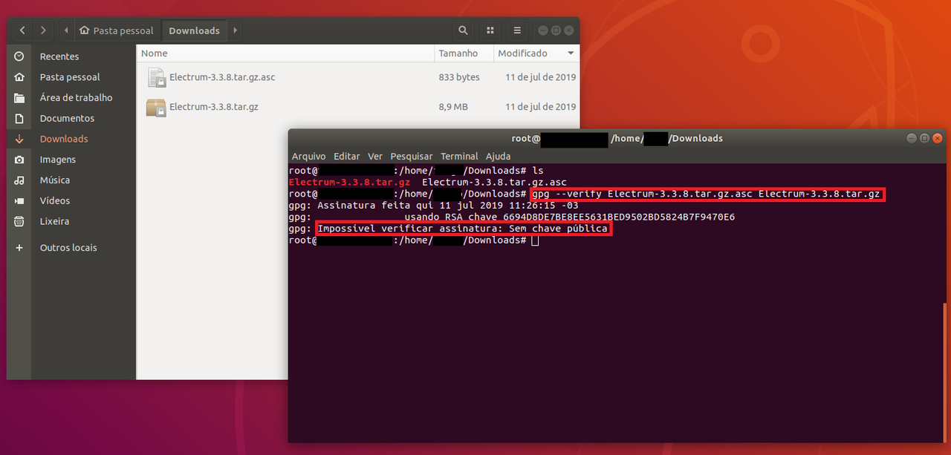The height and width of the screenshot is (455, 951).
Task: Show next path segments in Files breadcrumb
Action: [236, 30]
